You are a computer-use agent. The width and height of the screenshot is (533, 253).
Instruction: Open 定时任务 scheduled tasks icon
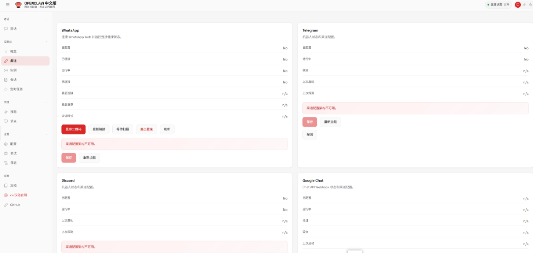(6, 89)
